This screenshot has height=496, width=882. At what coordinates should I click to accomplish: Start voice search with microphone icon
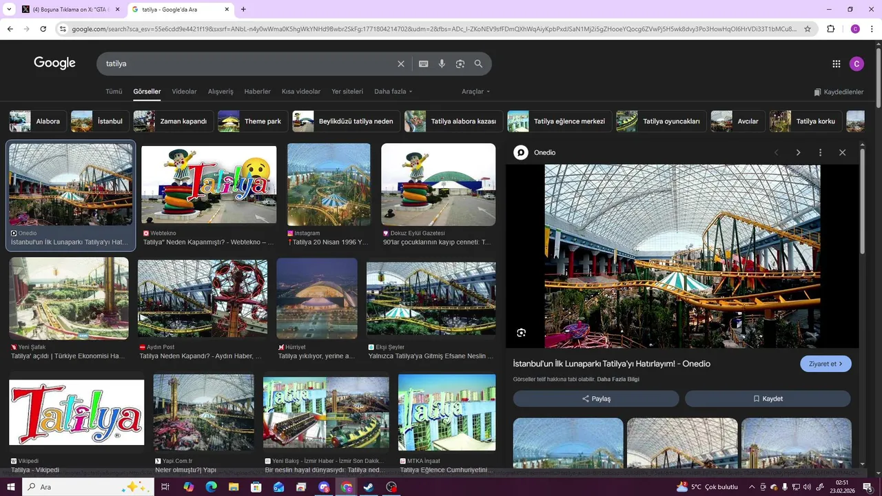(x=442, y=63)
